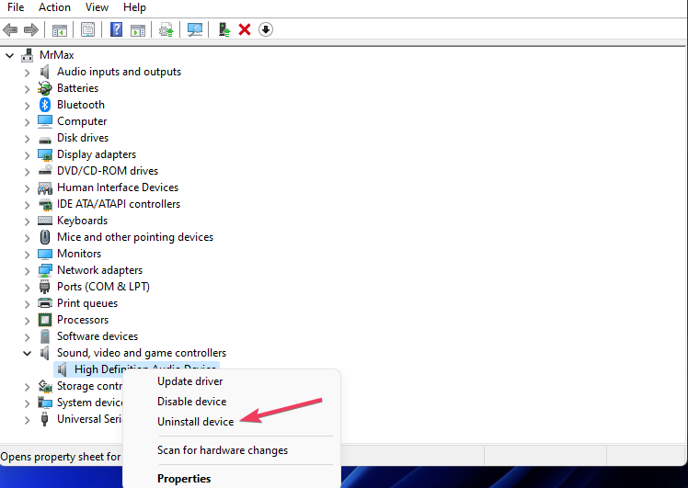This screenshot has width=688, height=488.
Task: Select the Processors label
Action: point(83,320)
